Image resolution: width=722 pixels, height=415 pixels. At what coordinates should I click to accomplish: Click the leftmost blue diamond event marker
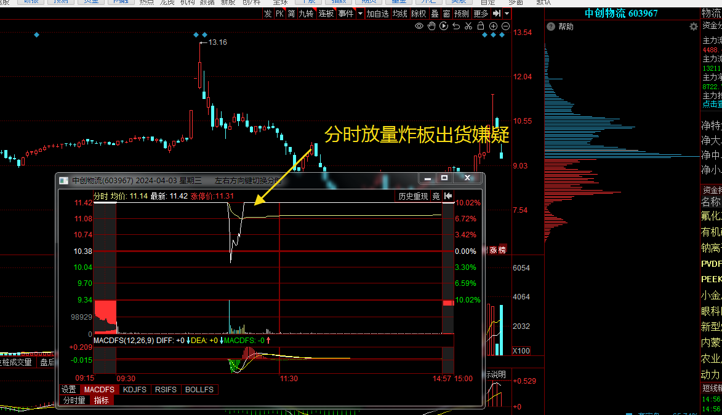click(x=36, y=34)
